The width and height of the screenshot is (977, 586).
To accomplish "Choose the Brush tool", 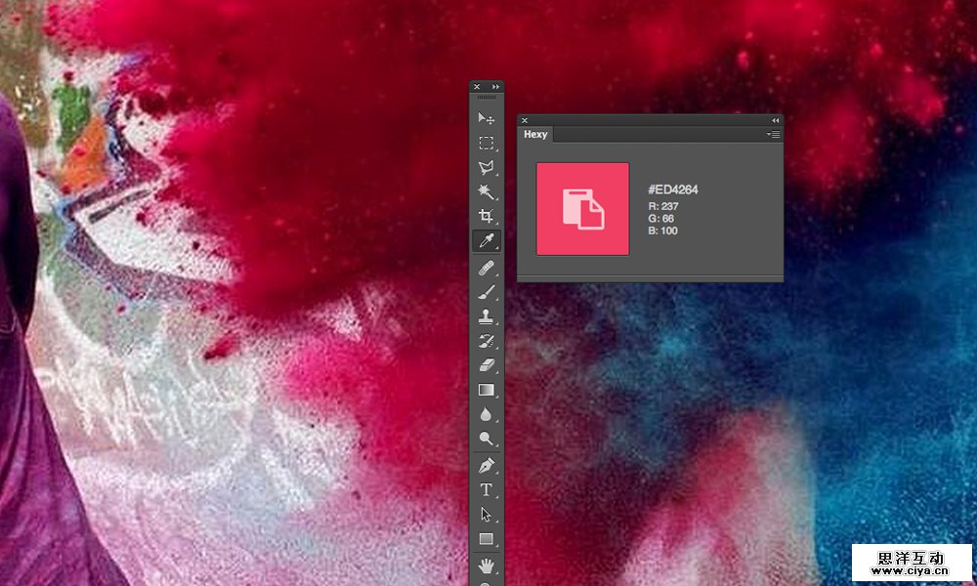I will (486, 292).
